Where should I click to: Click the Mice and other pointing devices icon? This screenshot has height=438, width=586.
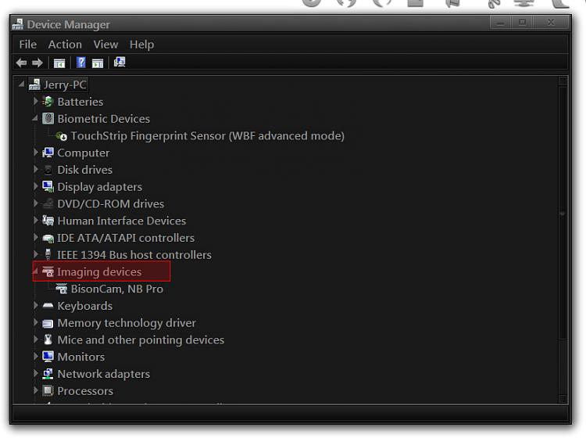pyautogui.click(x=48, y=339)
